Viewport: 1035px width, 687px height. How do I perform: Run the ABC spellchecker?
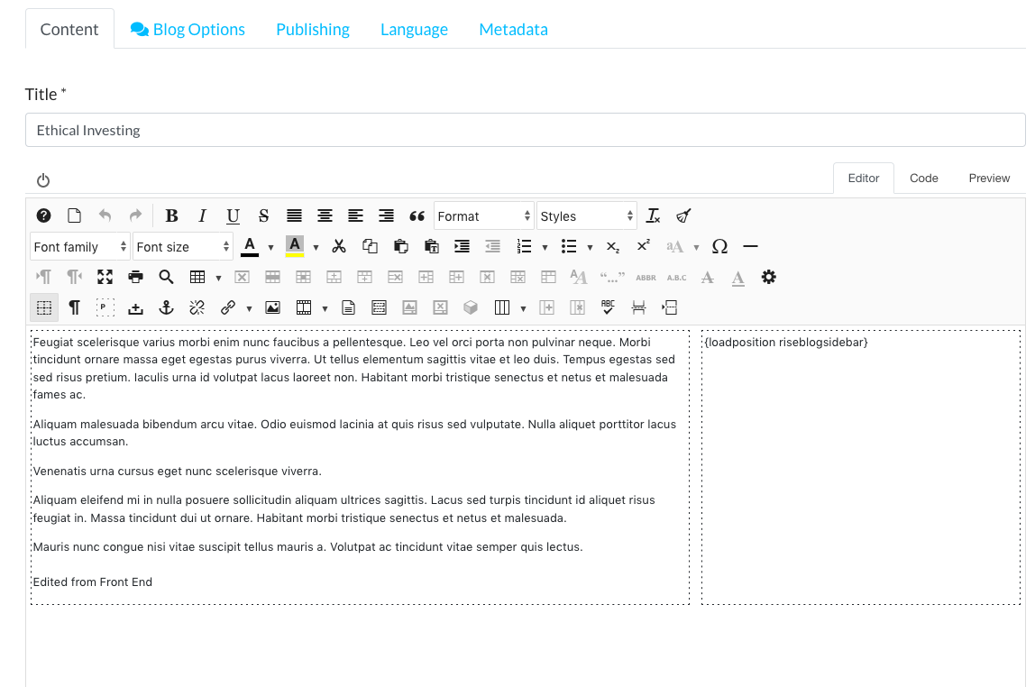[608, 307]
